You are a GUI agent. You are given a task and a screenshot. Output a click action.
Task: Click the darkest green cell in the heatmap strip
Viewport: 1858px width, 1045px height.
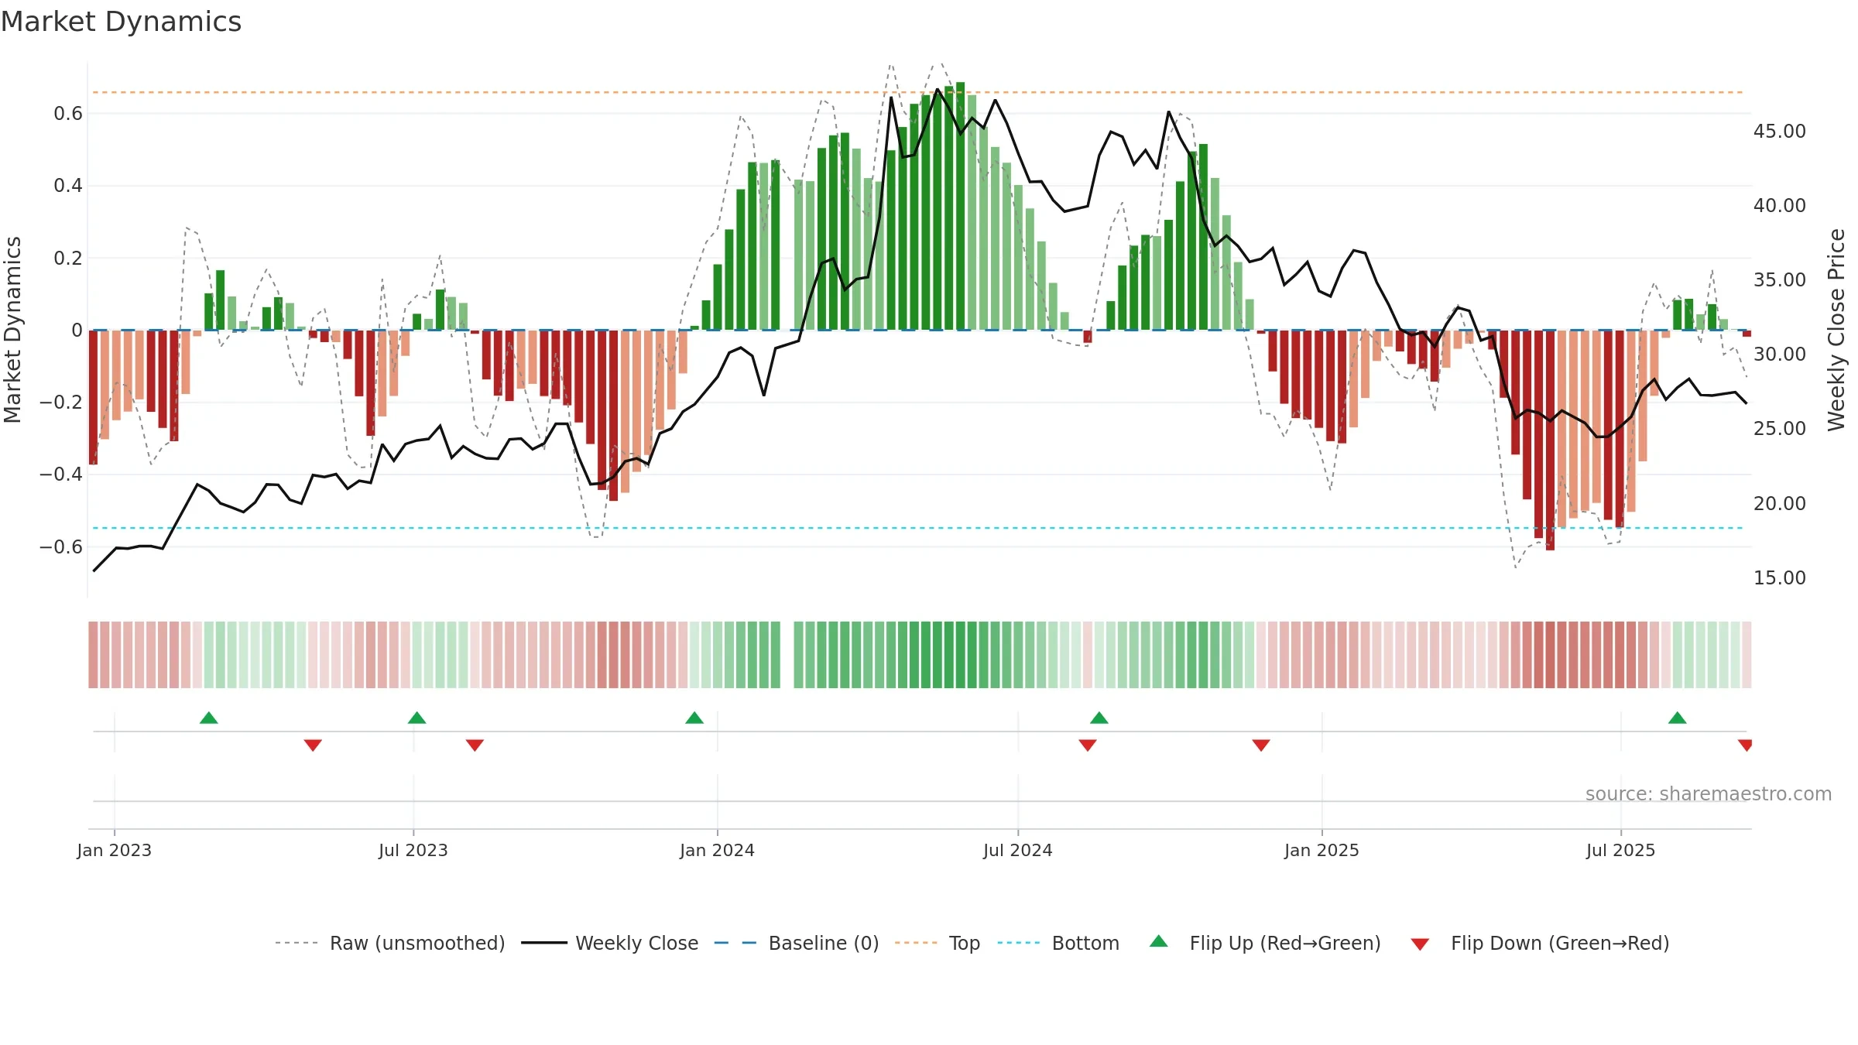tap(961, 655)
